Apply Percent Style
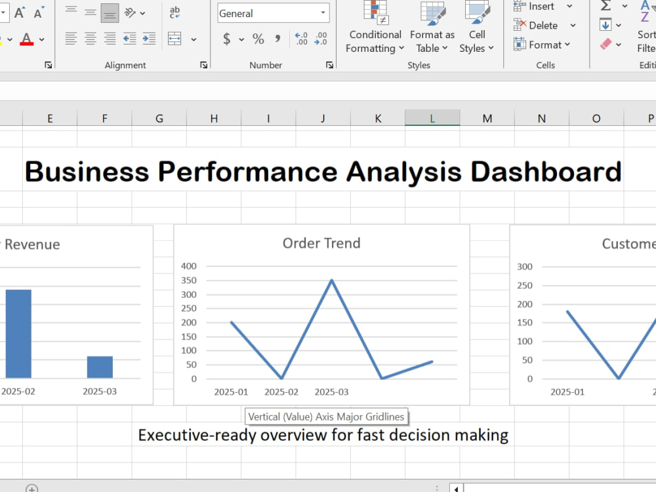The height and width of the screenshot is (492, 656). [x=258, y=39]
